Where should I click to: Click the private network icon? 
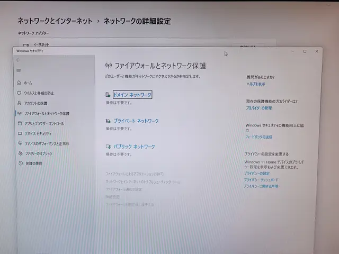tap(108, 121)
